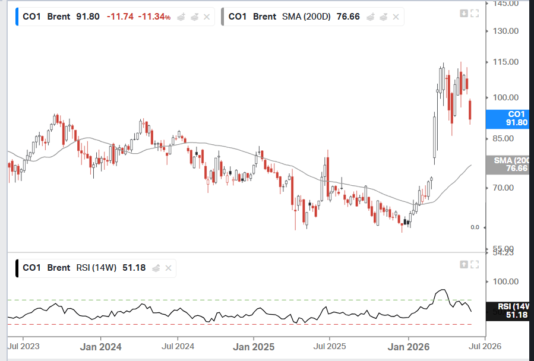
Task: Click the Jan 2026 date axis label
Action: pos(409,347)
